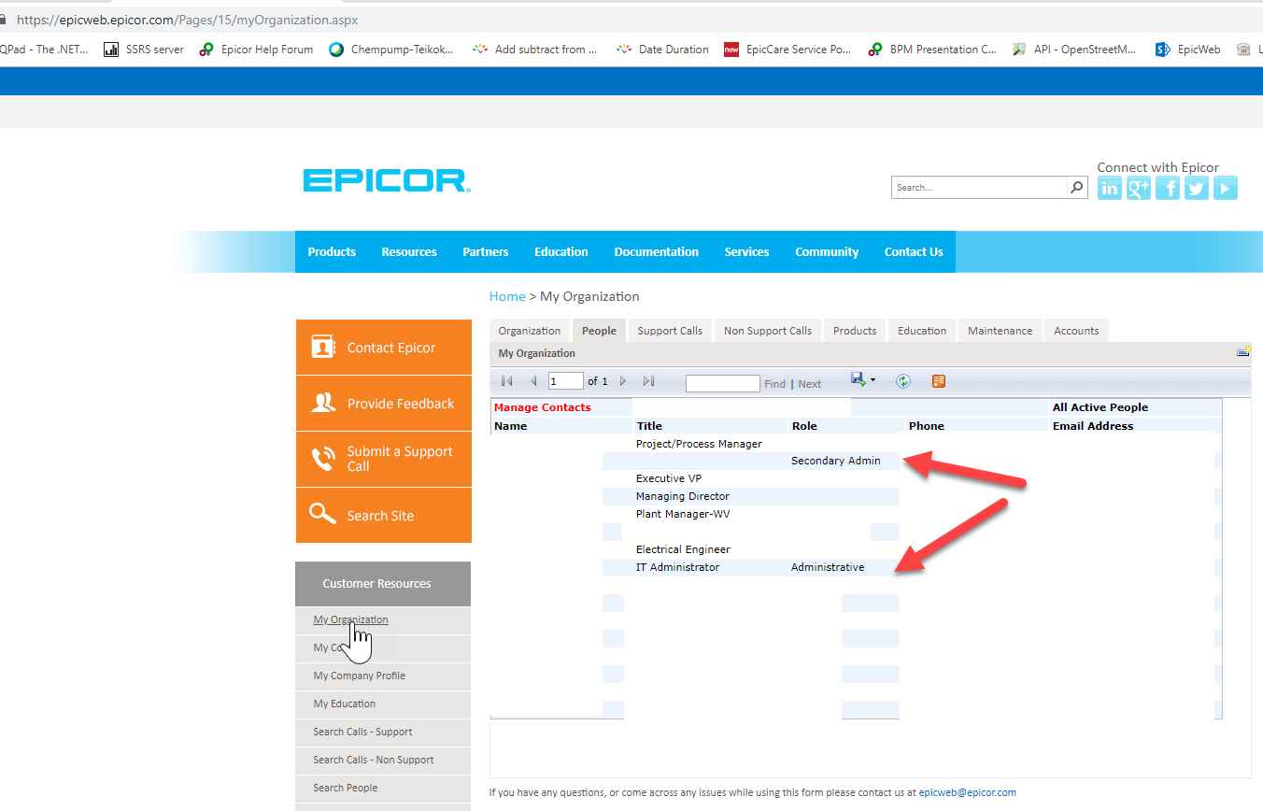This screenshot has width=1263, height=811.
Task: Click the Managing Director title cell
Action: (683, 496)
